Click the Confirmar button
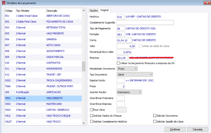Screen dimensions: 211x133 175,129
